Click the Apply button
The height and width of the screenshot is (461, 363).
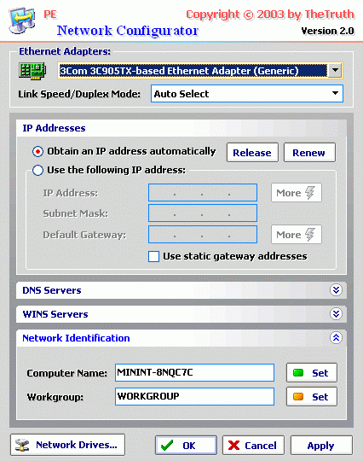[x=321, y=446]
